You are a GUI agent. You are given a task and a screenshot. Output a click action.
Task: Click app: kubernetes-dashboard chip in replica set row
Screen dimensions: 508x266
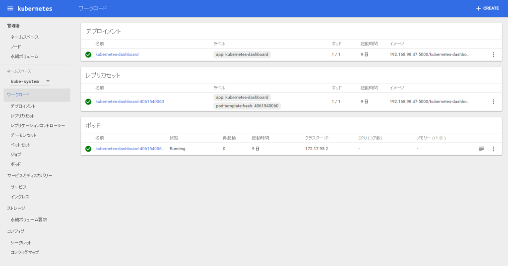242,98
